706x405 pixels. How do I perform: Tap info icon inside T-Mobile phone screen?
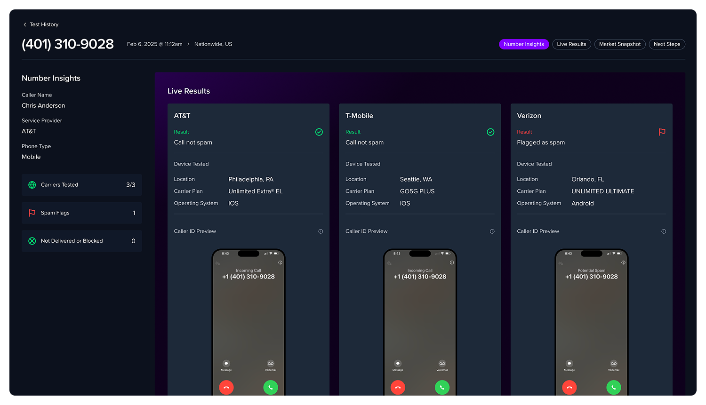coord(452,262)
